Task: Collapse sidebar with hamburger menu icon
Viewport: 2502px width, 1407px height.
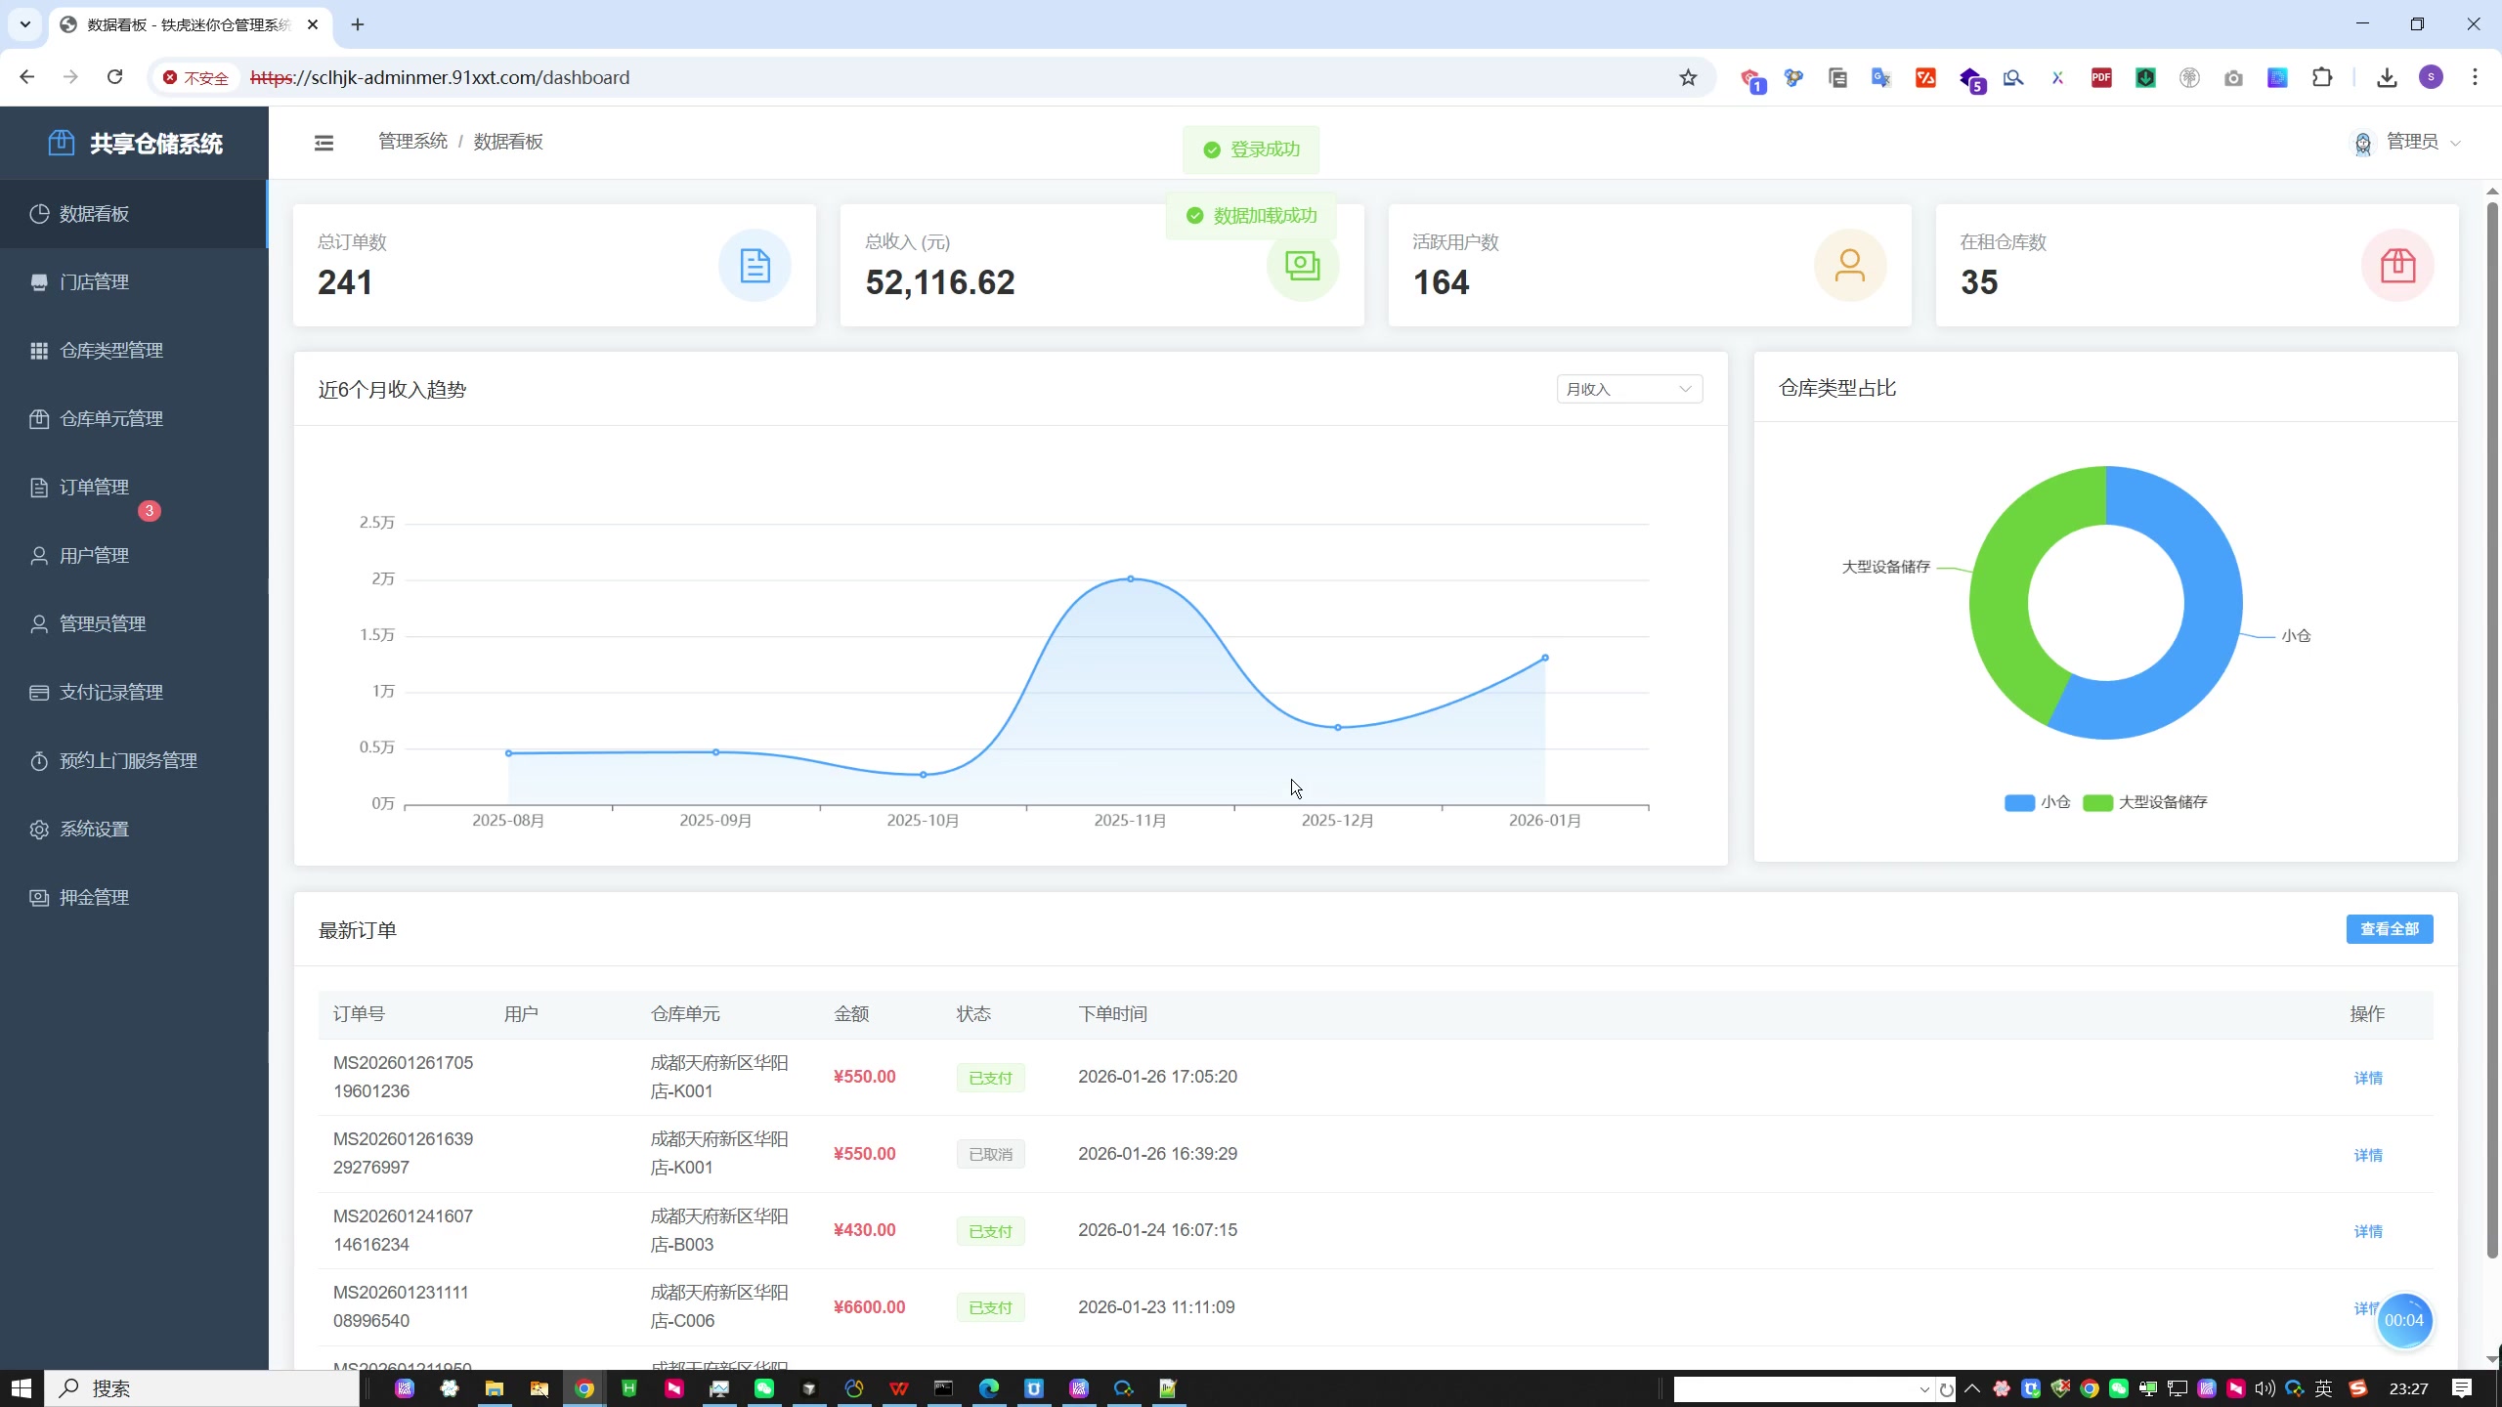Action: click(x=324, y=143)
